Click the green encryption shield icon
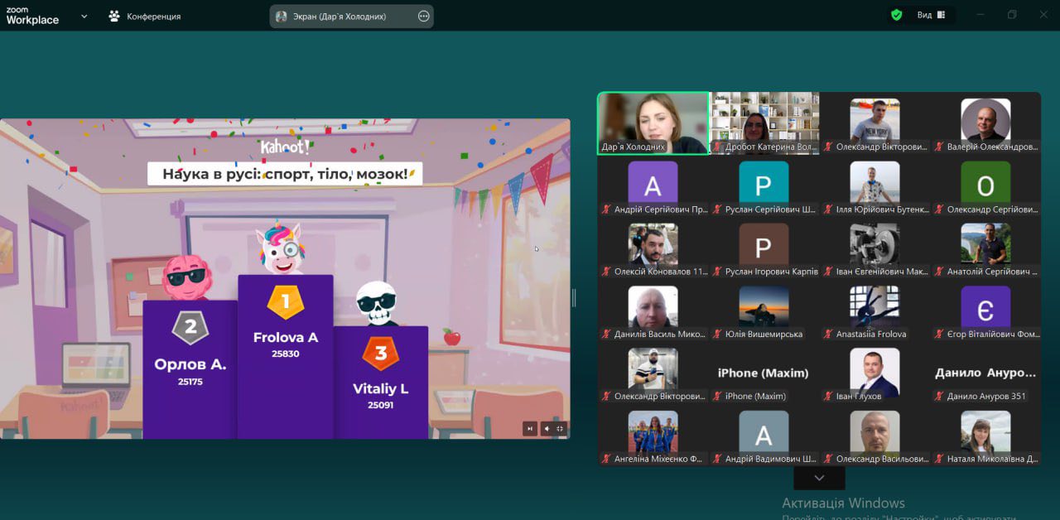This screenshot has width=1060, height=520. 896,15
